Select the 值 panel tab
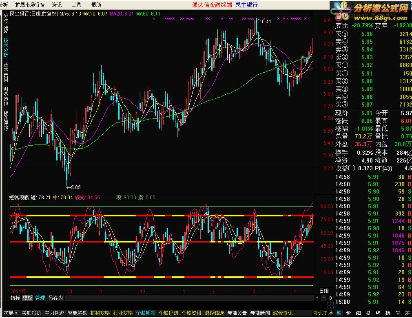412x318 pixels. [398, 313]
